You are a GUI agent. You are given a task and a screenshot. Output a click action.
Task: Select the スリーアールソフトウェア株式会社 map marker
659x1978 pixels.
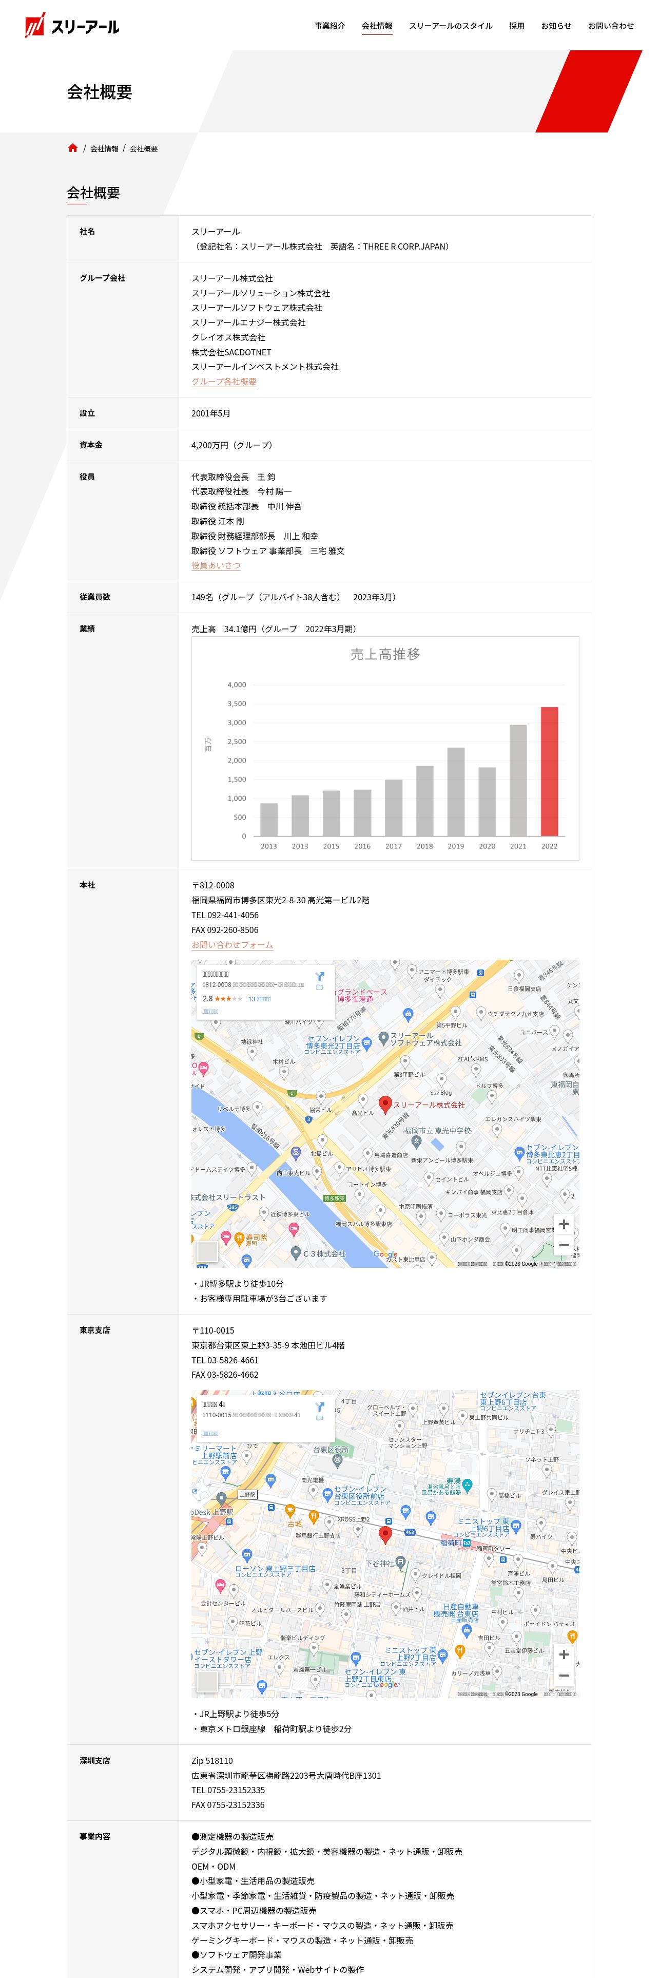[x=383, y=1038]
